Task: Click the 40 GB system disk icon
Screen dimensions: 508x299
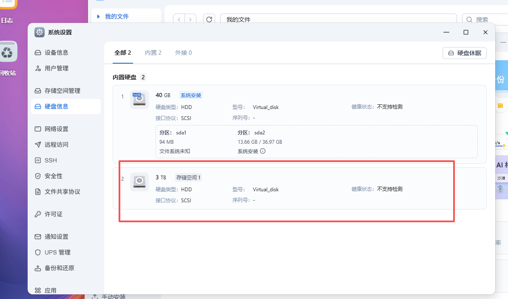Action: [x=139, y=100]
